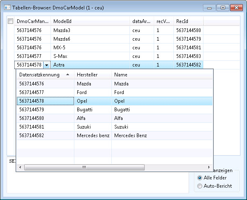Click the lookup scrollbar left arrow
247x200 pixels.
pos(20,167)
